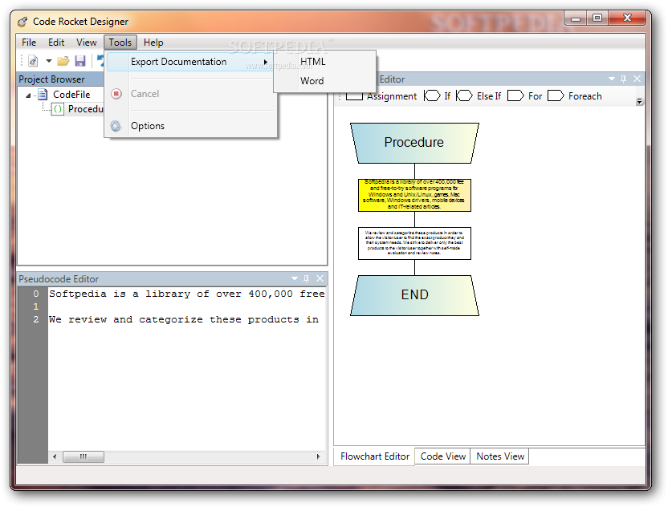The width and height of the screenshot is (668, 507).
Task: Click the CodeFile document icon
Action: pos(43,95)
